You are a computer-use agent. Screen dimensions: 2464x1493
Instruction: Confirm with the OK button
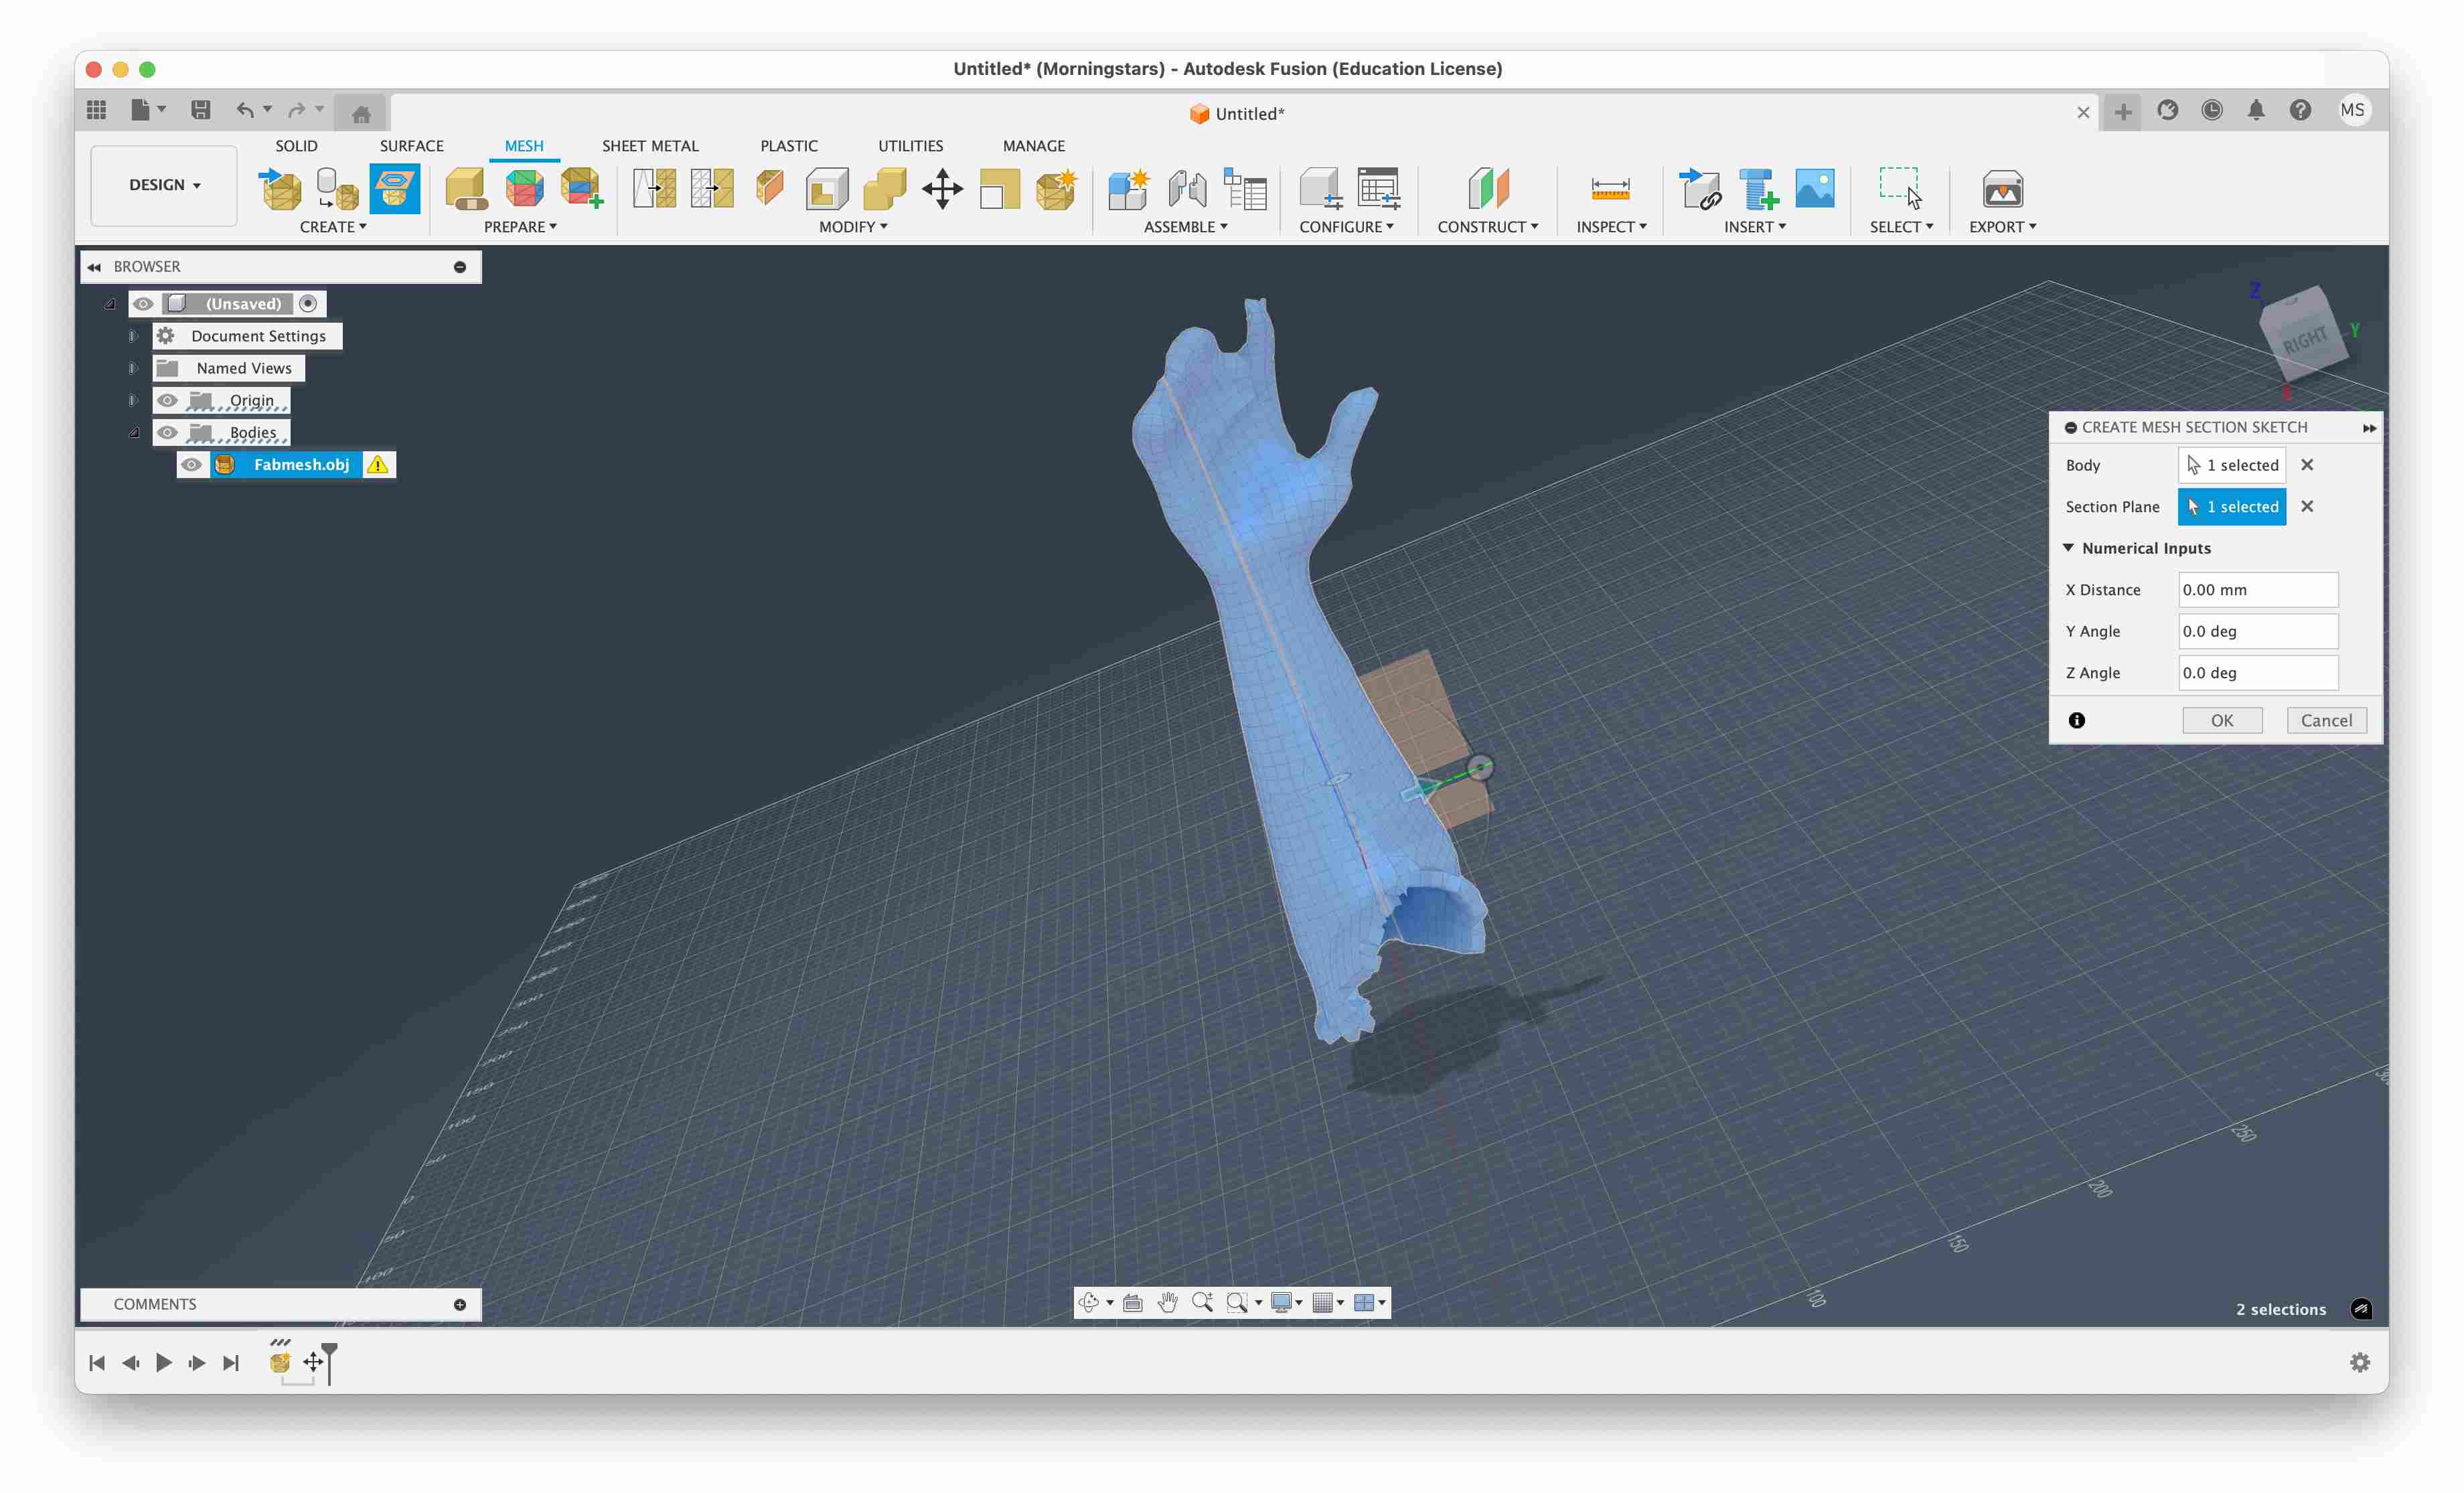pos(2222,720)
